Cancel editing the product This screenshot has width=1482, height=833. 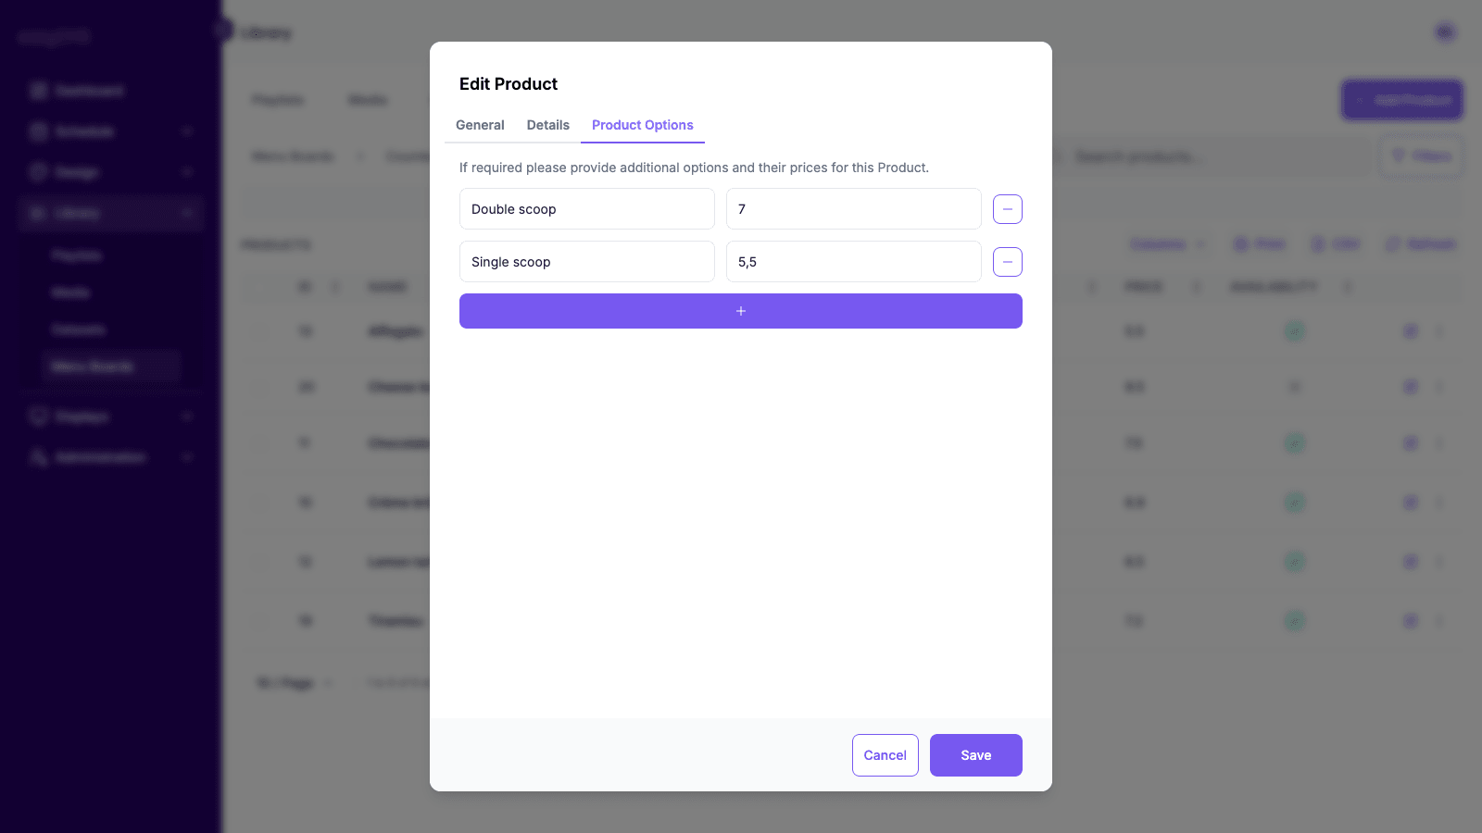(885, 755)
